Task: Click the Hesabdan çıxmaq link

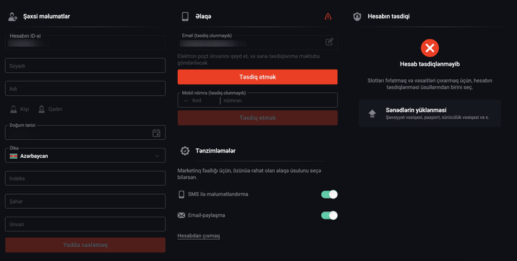Action: [x=198, y=236]
